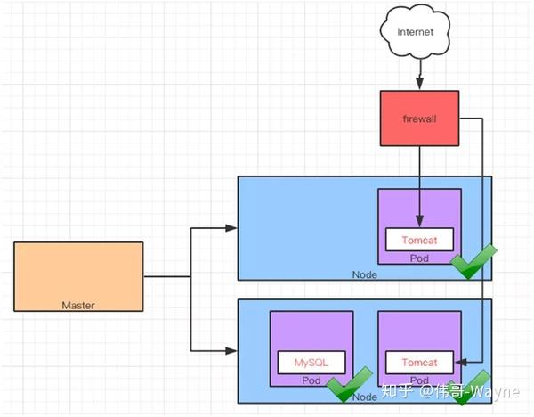Click the red firewall box
Screen dimensions: 534x417
coord(419,119)
